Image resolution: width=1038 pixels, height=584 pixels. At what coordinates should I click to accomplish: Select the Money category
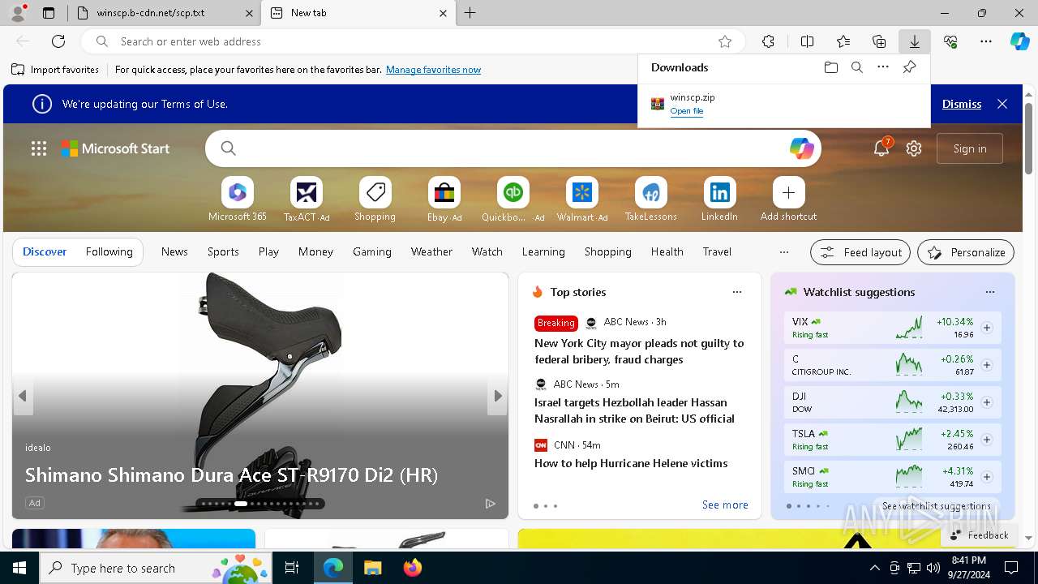(315, 252)
